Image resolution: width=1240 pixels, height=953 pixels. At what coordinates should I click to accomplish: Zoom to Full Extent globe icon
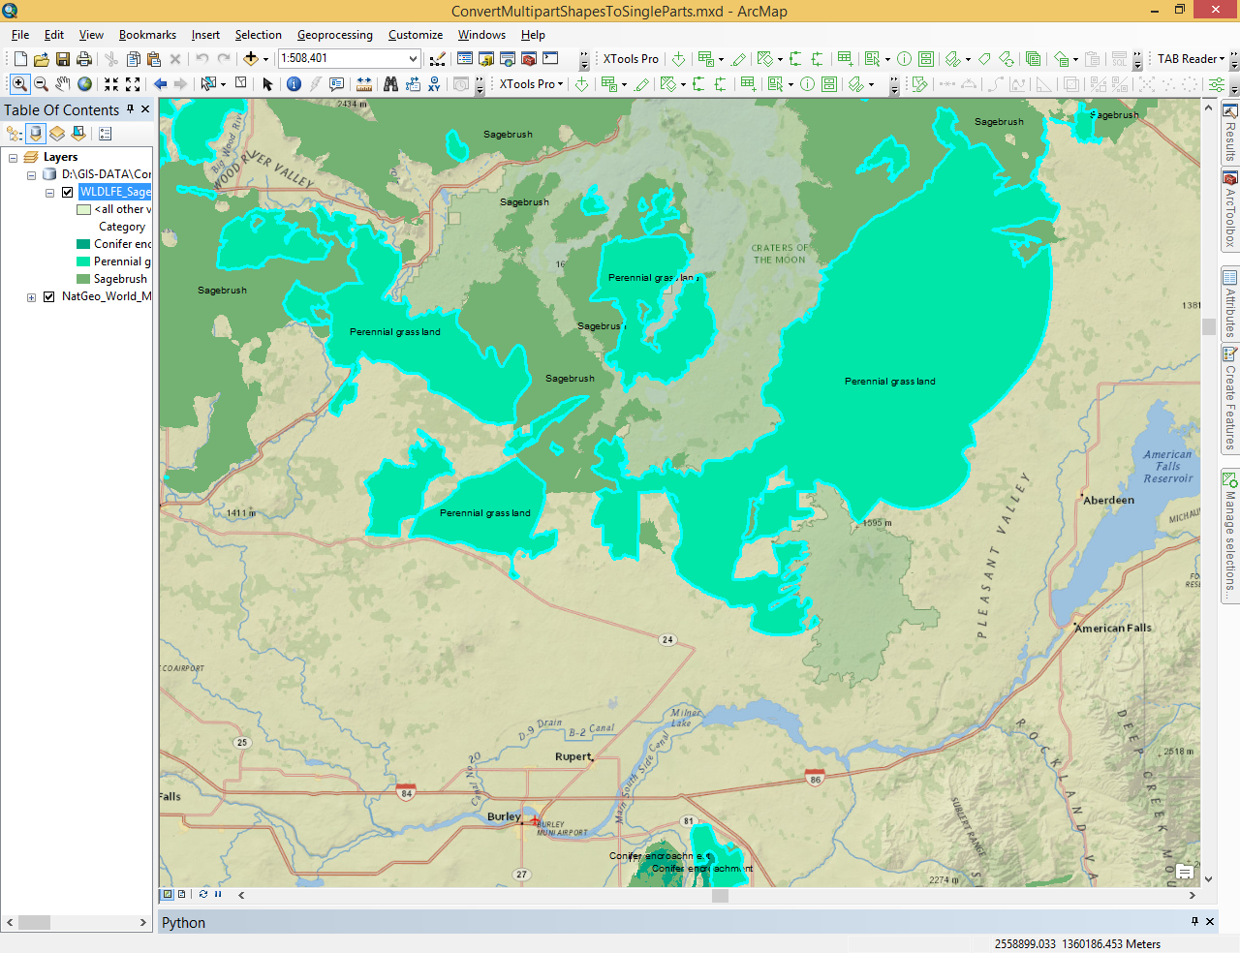click(85, 84)
